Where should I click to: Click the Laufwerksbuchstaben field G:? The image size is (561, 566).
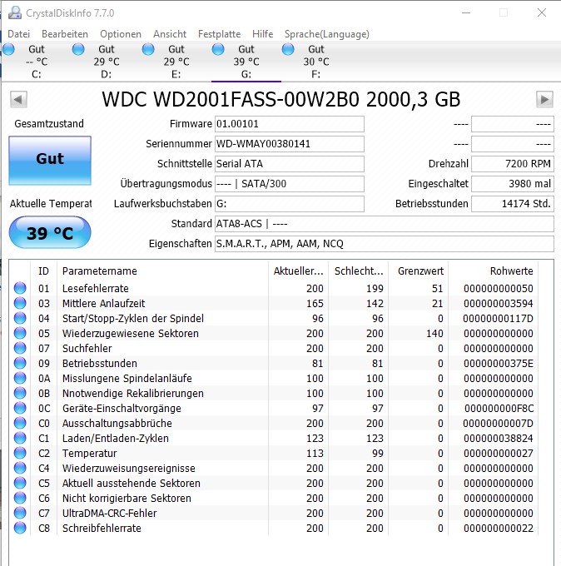289,204
